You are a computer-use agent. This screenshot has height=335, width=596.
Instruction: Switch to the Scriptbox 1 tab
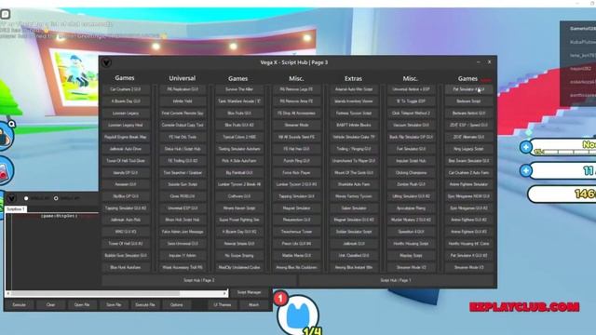point(15,208)
